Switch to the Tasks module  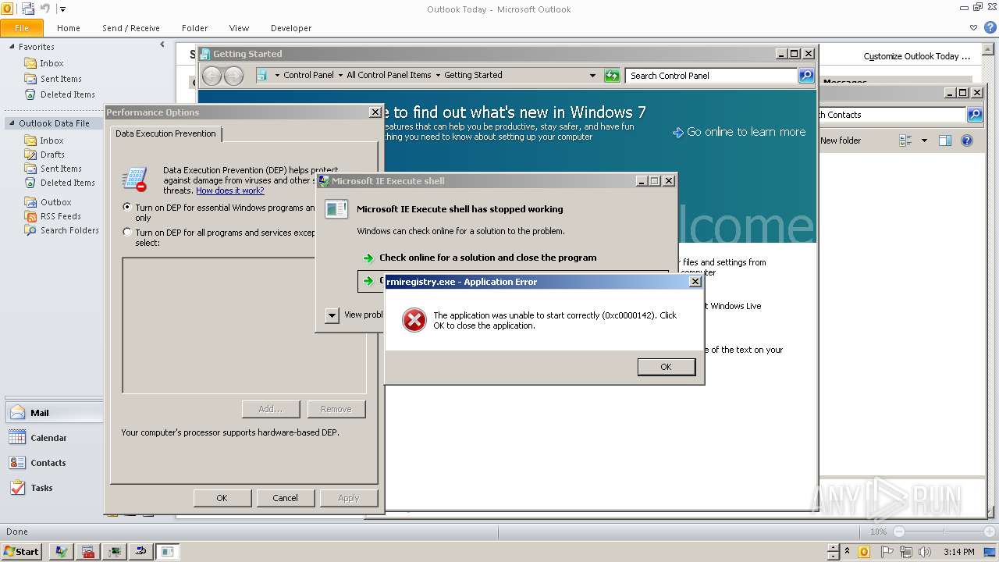coord(53,488)
